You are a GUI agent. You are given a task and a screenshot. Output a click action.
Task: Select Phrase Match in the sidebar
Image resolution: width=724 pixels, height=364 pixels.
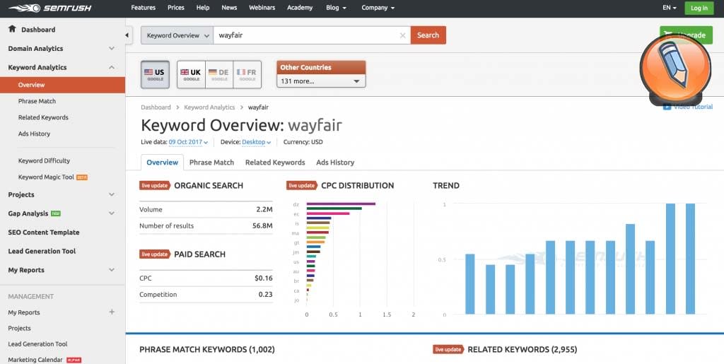pos(37,101)
